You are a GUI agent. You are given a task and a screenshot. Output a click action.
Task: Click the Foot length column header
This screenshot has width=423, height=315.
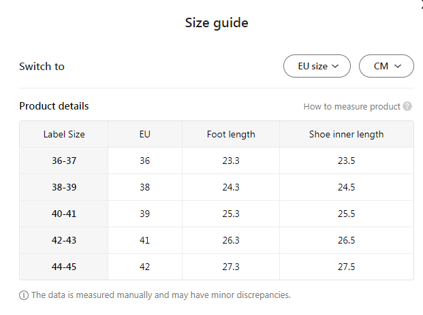click(x=231, y=134)
